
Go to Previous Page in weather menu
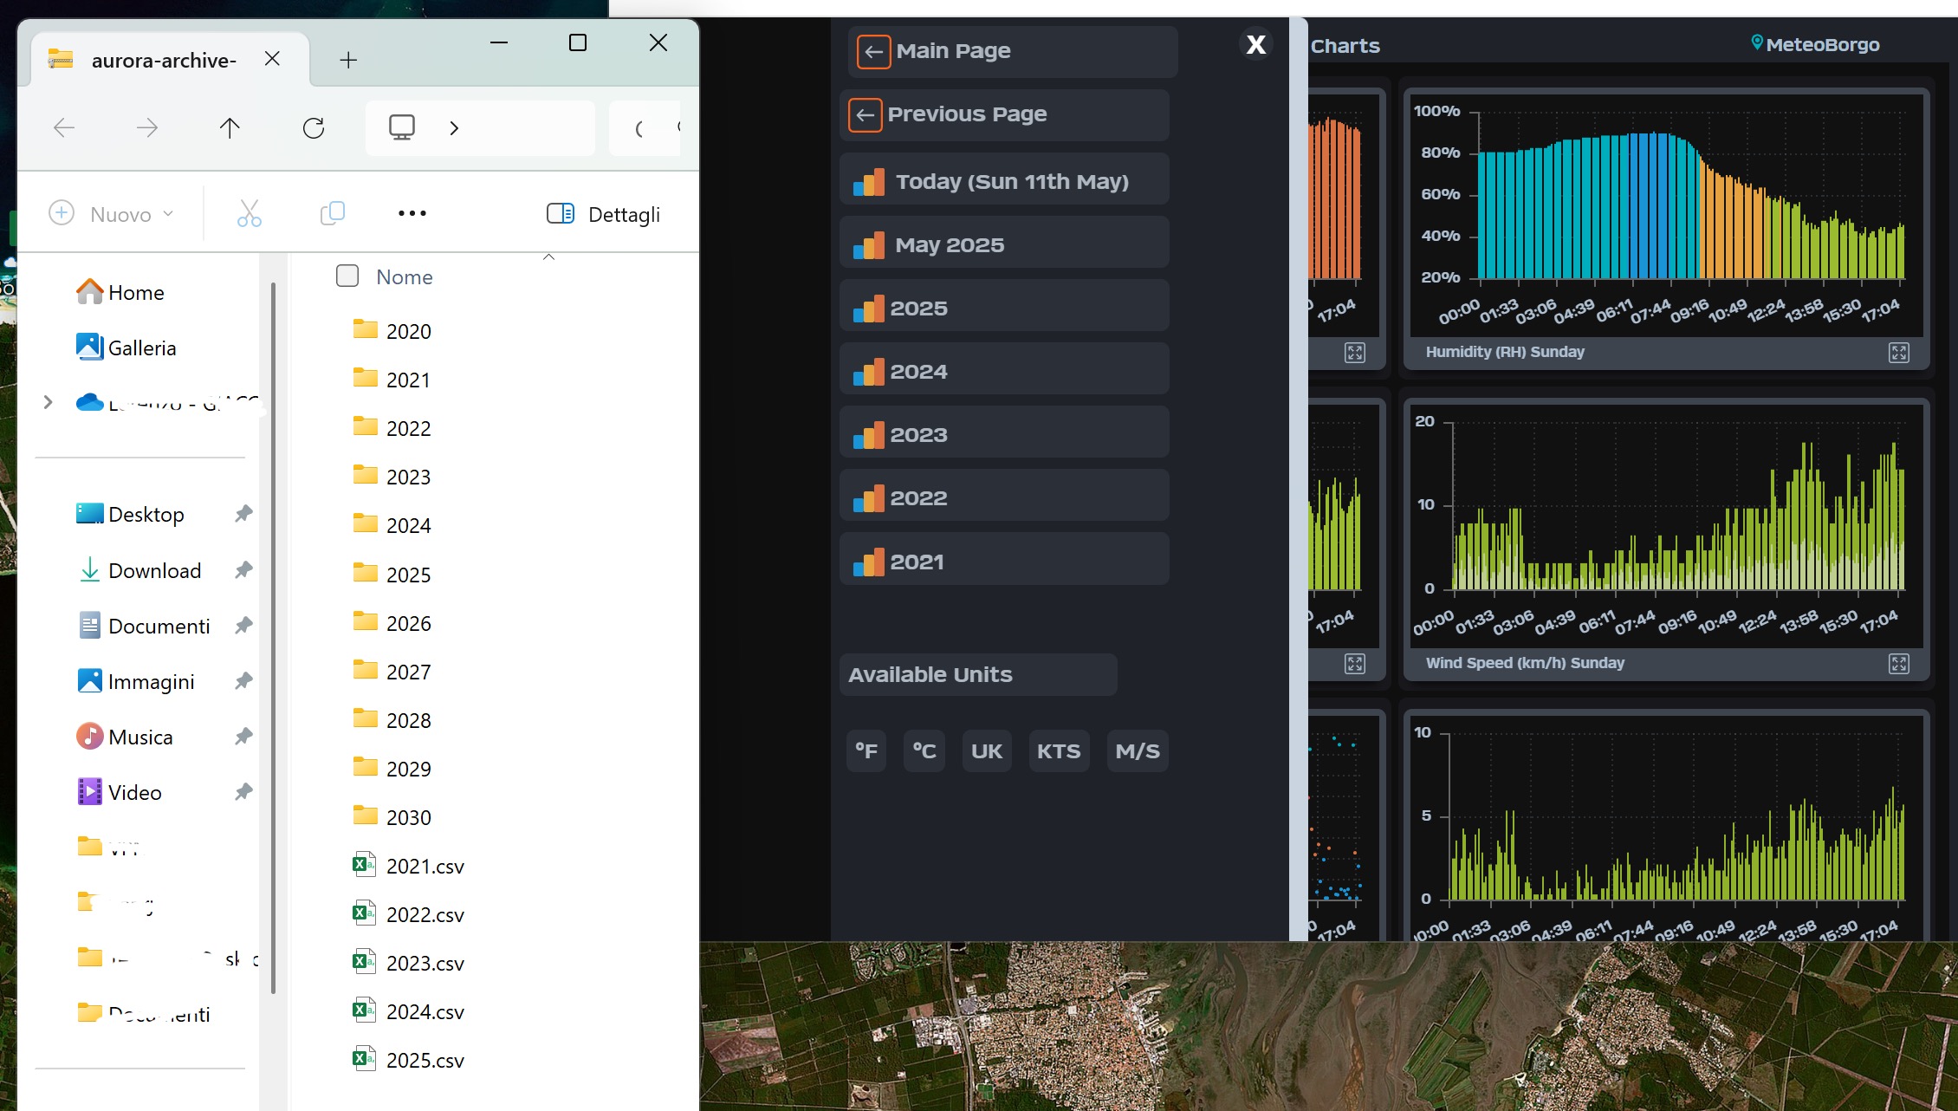point(1003,114)
